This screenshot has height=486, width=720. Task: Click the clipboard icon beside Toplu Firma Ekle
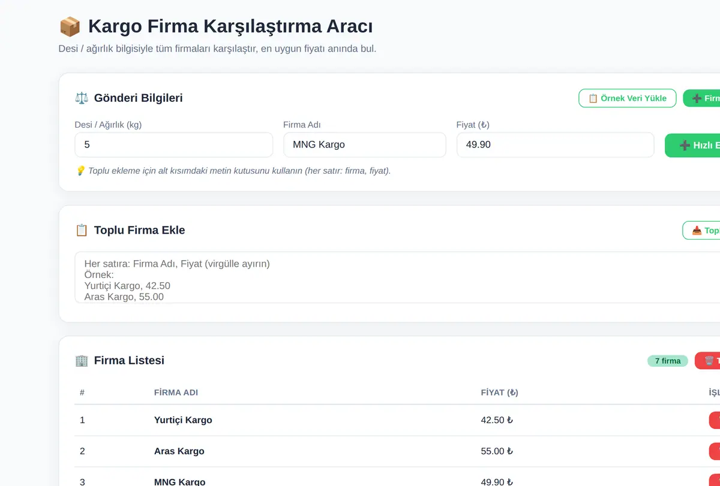point(82,230)
